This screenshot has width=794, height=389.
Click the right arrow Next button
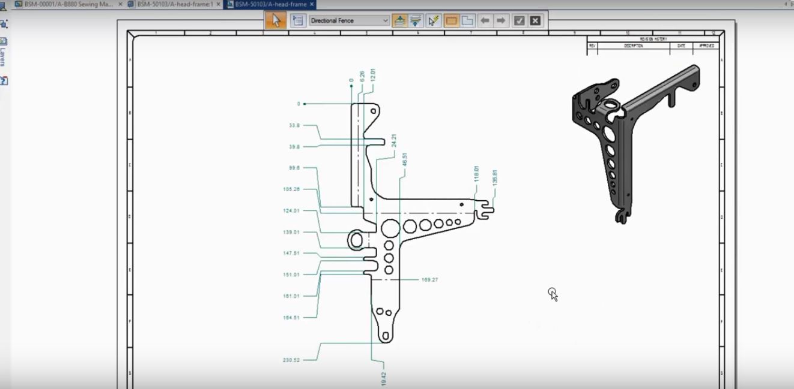coord(501,20)
